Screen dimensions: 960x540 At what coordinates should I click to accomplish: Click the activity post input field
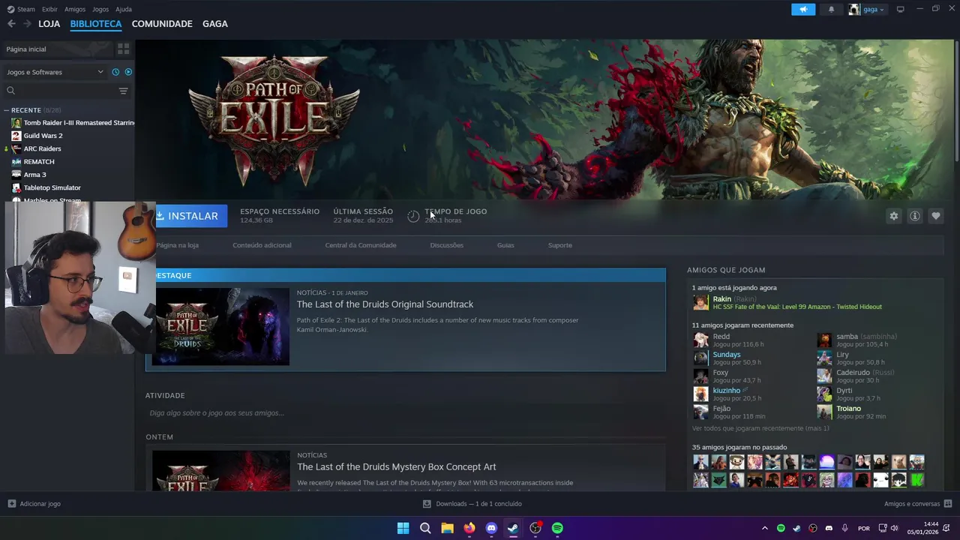405,413
